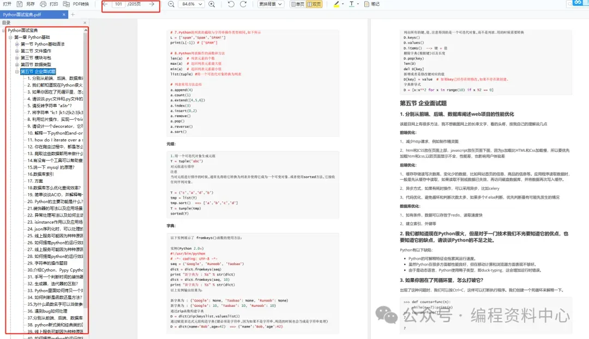Open the 更换背景 background dropdown

tap(271, 4)
